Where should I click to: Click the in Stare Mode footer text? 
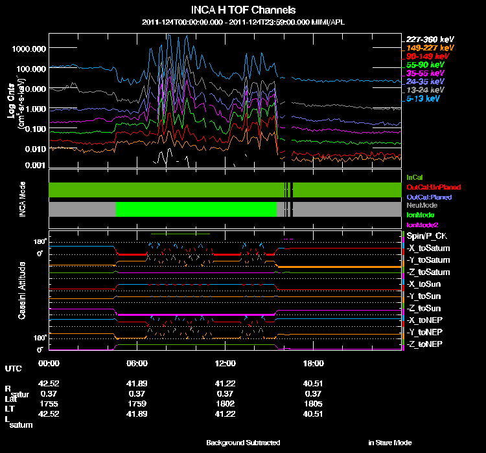tap(389, 443)
